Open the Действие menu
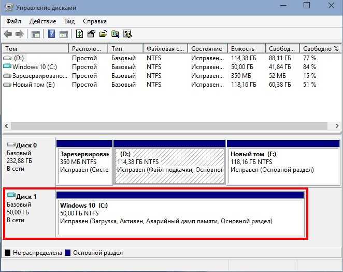The width and height of the screenshot is (343, 272). (x=42, y=21)
